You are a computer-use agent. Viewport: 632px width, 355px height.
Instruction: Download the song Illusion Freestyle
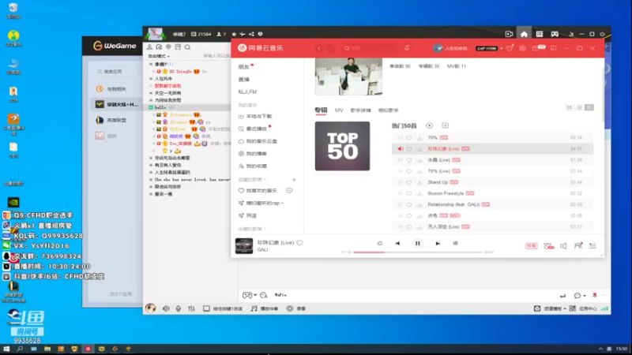point(419,193)
